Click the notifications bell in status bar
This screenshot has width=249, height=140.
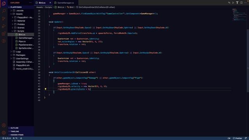(245, 138)
